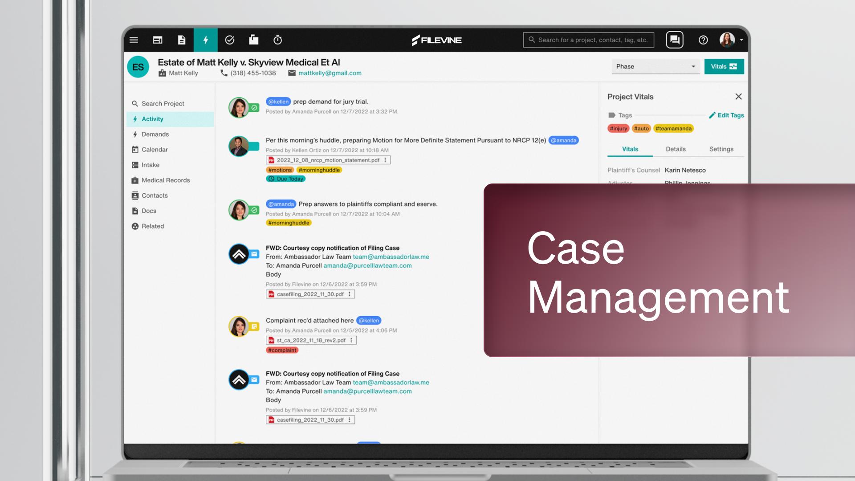
Task: Open options menu for 2022_12_08_nrcp_motion_statement.pdf
Action: point(385,160)
